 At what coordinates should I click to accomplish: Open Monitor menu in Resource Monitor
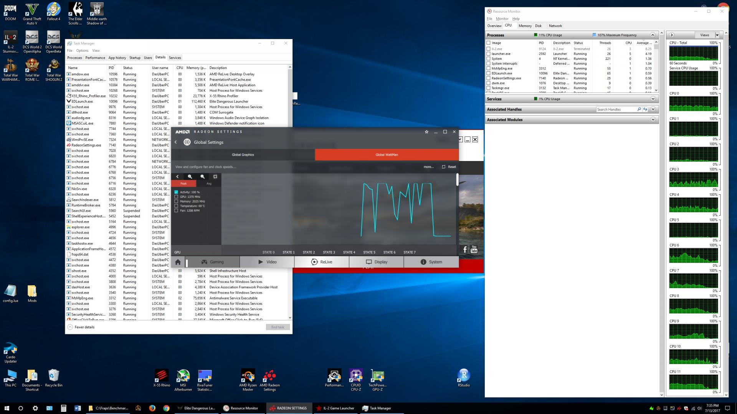click(502, 19)
